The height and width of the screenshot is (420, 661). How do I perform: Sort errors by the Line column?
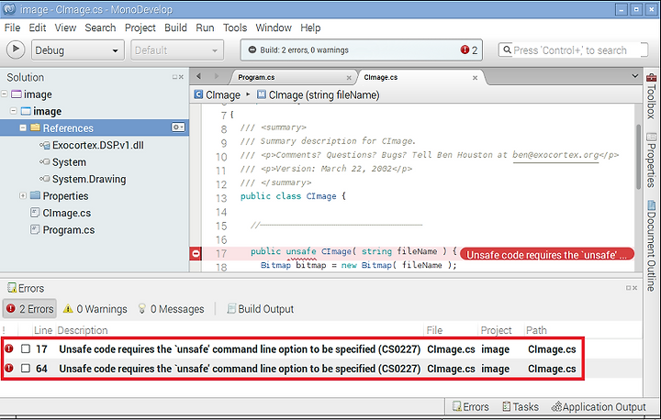point(43,330)
